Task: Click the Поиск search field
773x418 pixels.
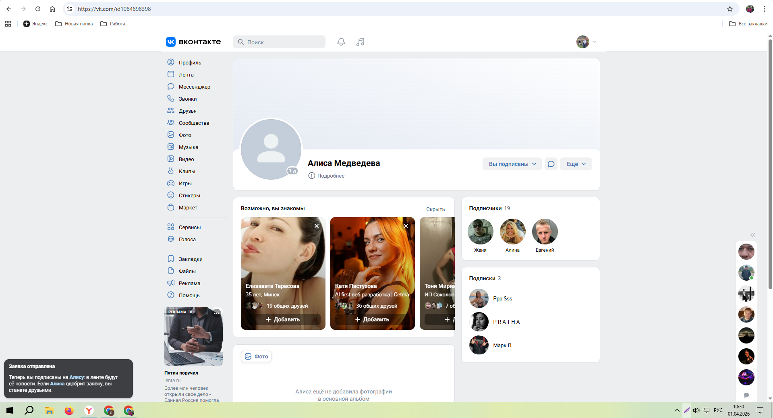Action: pyautogui.click(x=279, y=42)
